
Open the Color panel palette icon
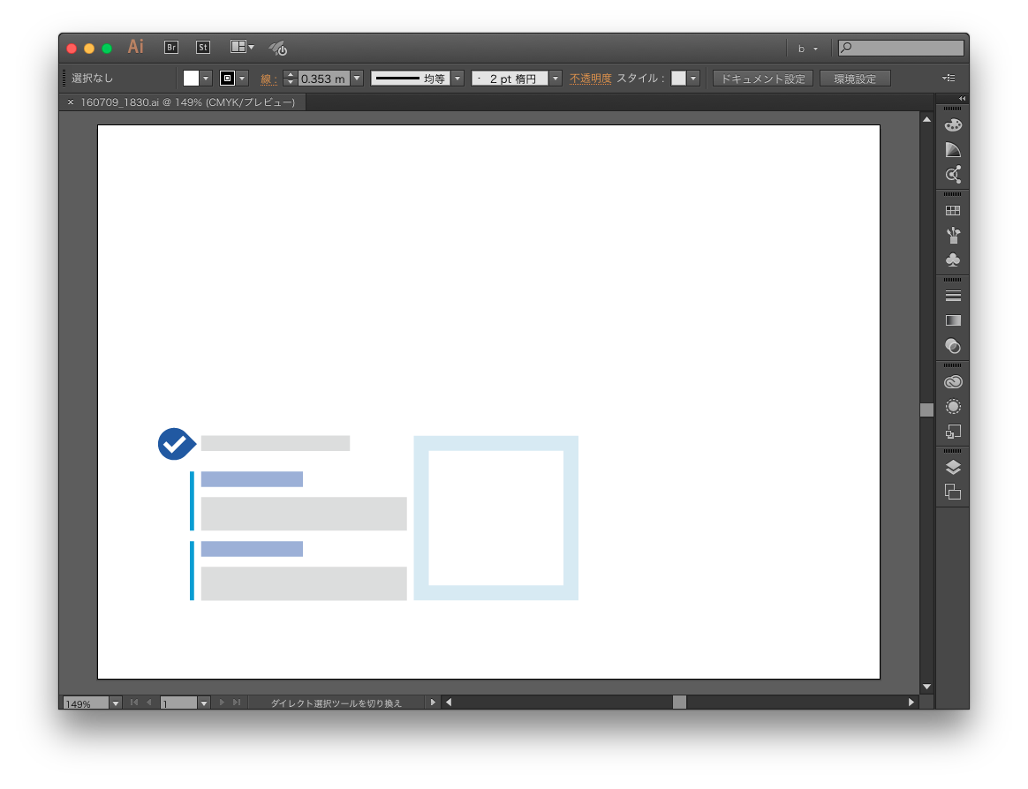click(953, 124)
